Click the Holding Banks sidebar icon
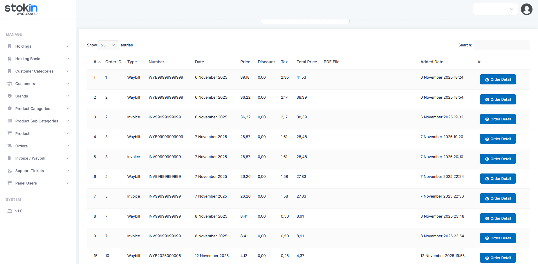 coord(10,59)
